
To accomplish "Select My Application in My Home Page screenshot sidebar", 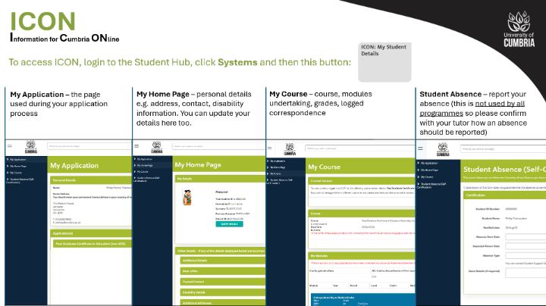I will coord(143,159).
